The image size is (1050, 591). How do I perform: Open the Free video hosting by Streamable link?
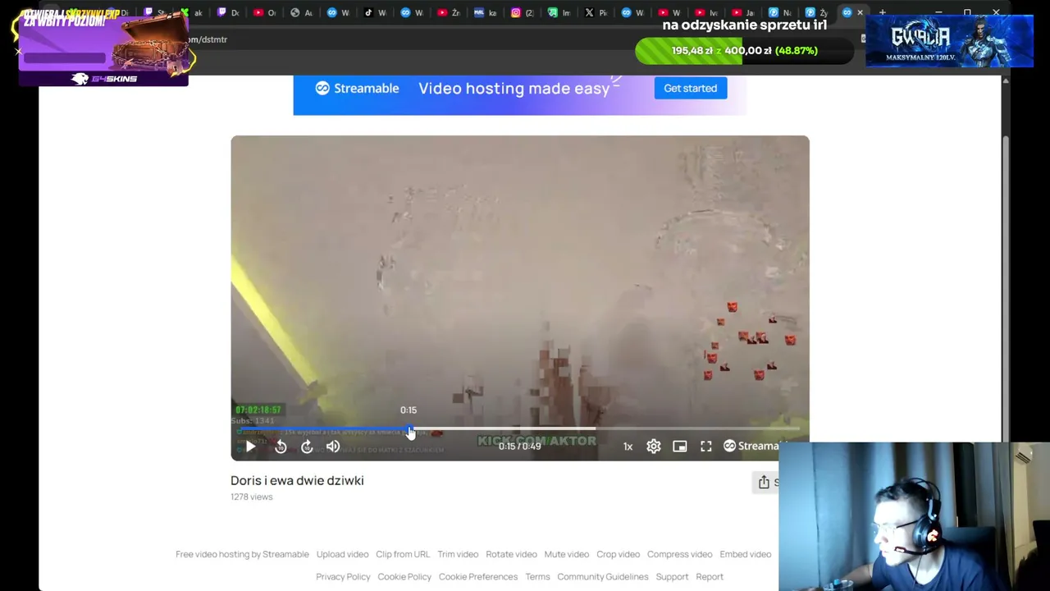point(242,554)
